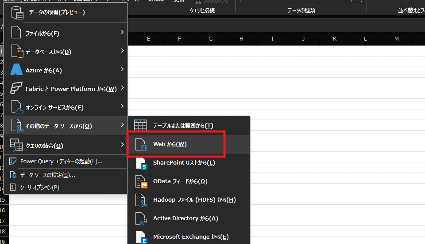The image size is (425, 244).
Task: Open その他のデータ ソースから menu entry
Action: [x=58, y=126]
